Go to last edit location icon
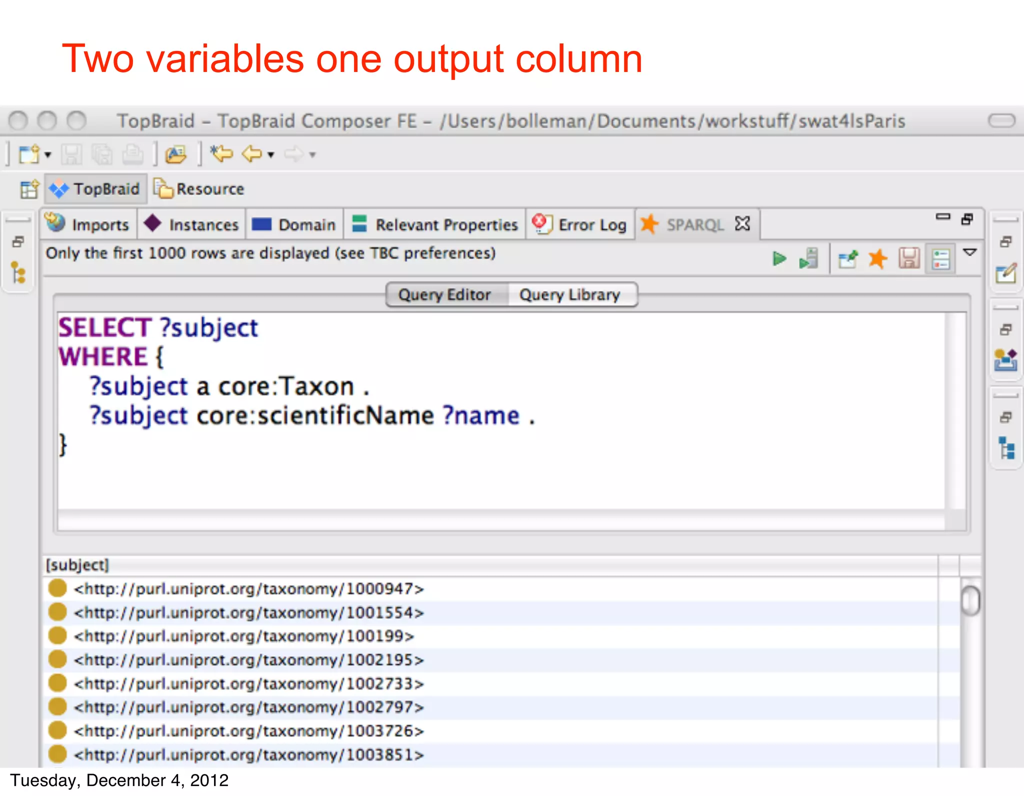This screenshot has height=796, width=1024. point(221,154)
